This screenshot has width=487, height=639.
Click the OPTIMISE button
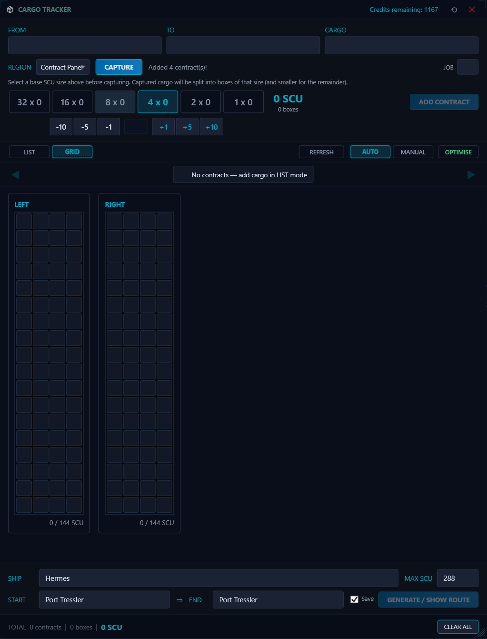click(x=458, y=152)
